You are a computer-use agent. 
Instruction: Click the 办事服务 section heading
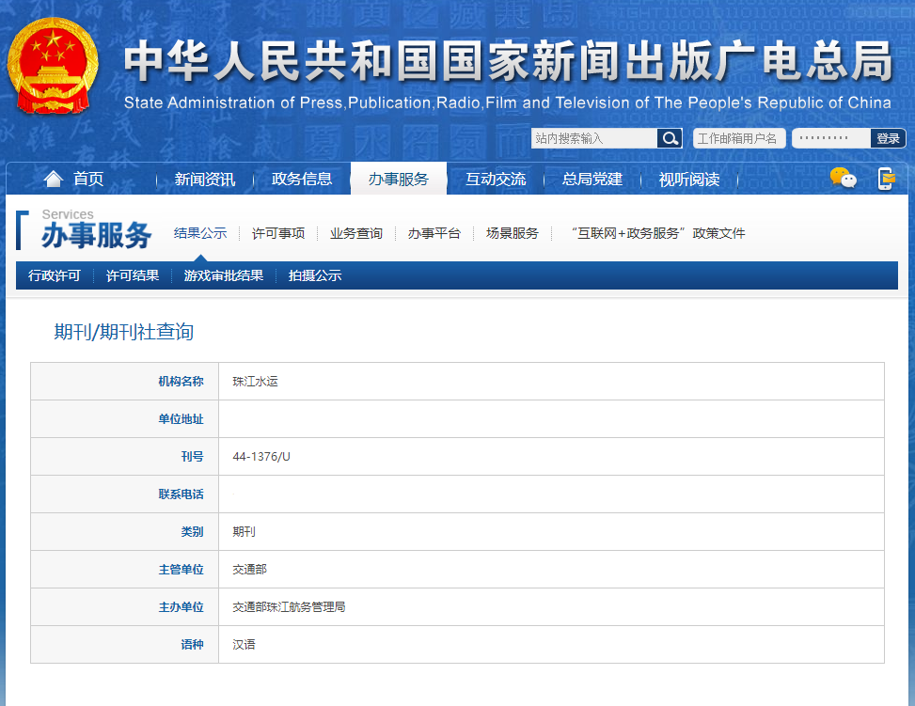[96, 236]
